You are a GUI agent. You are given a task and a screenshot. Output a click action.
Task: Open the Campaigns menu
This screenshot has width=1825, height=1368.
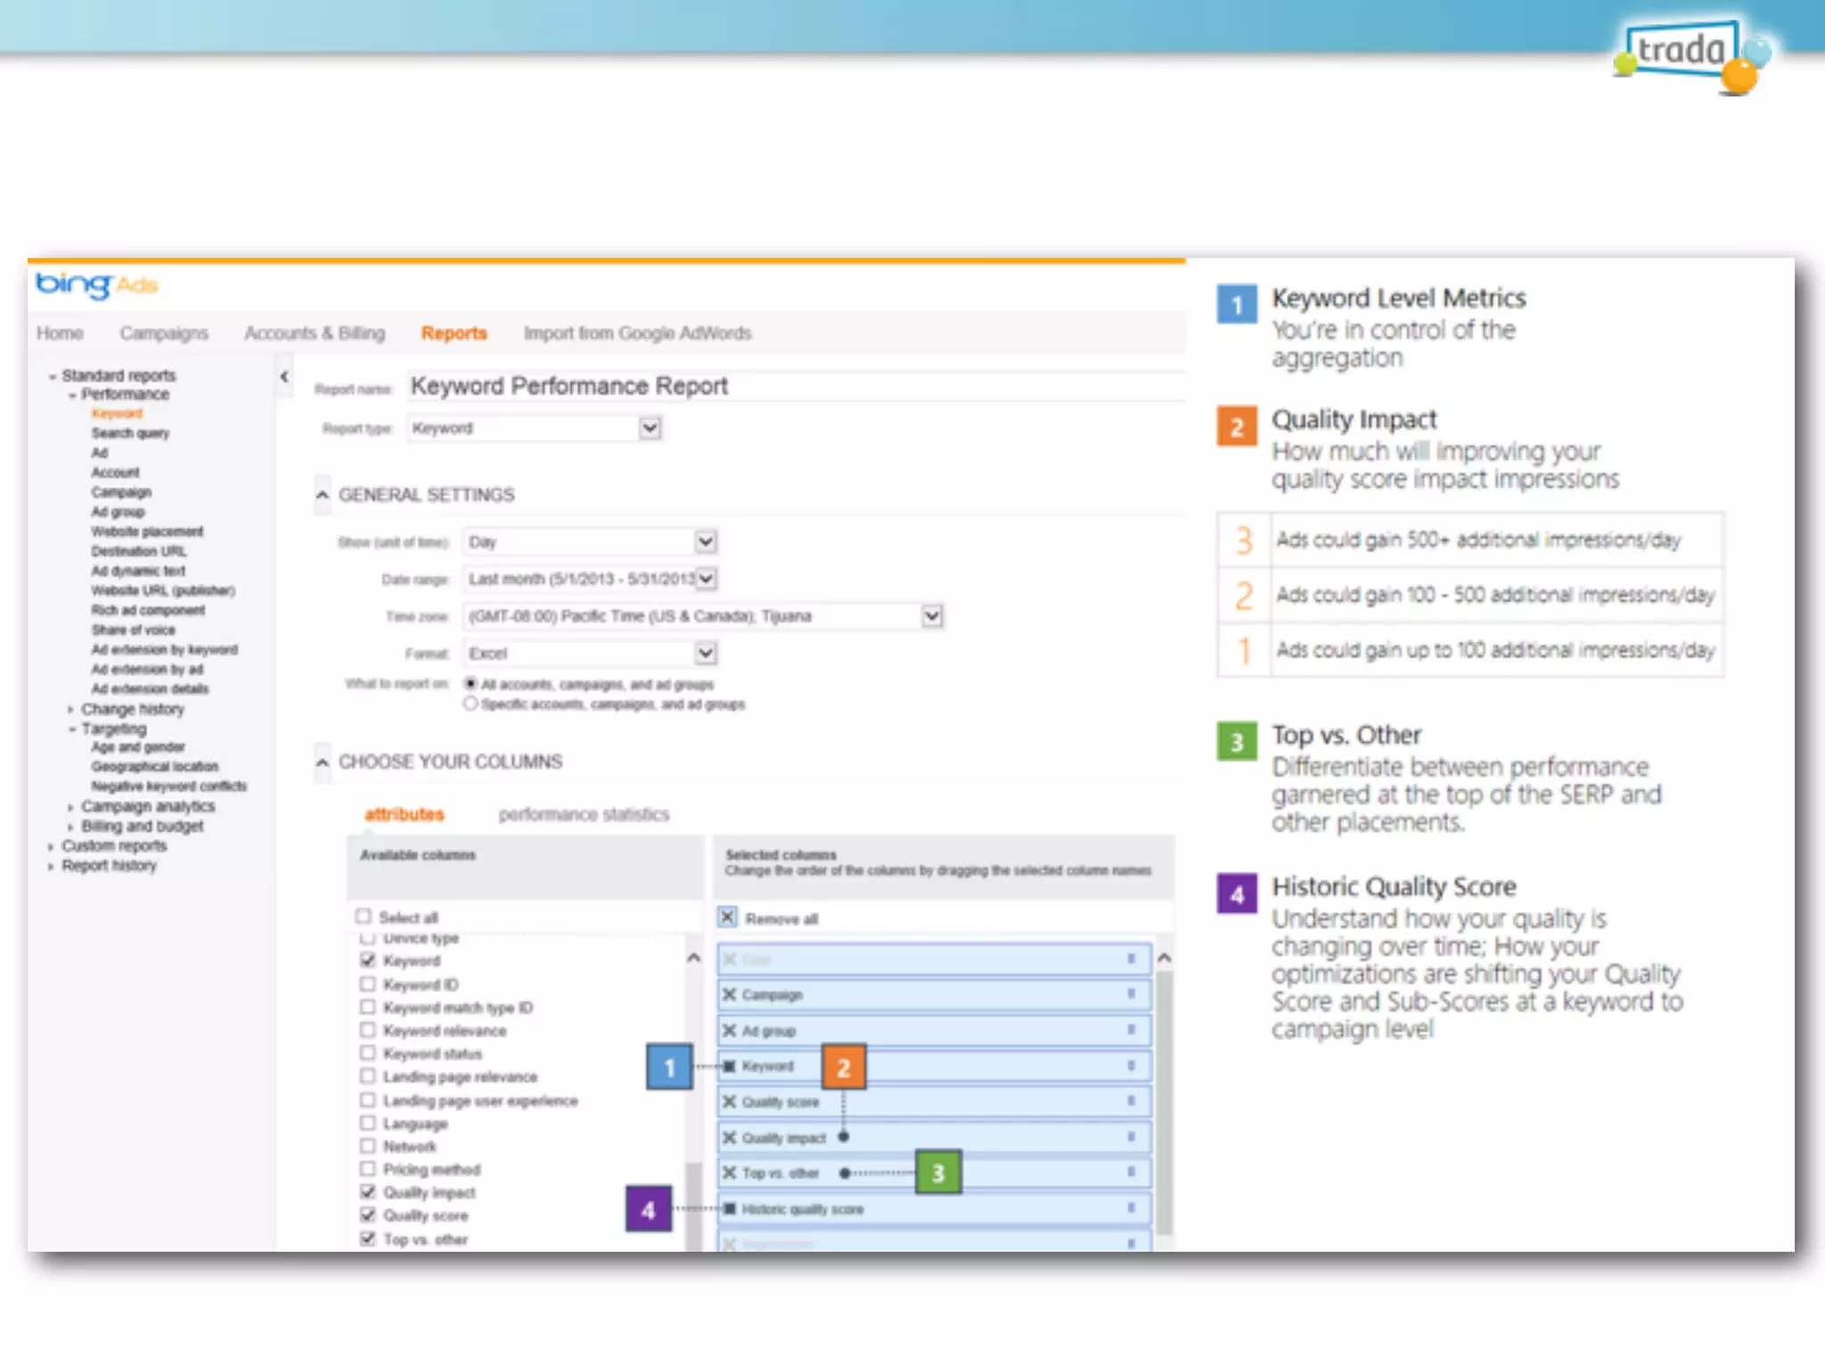(164, 333)
